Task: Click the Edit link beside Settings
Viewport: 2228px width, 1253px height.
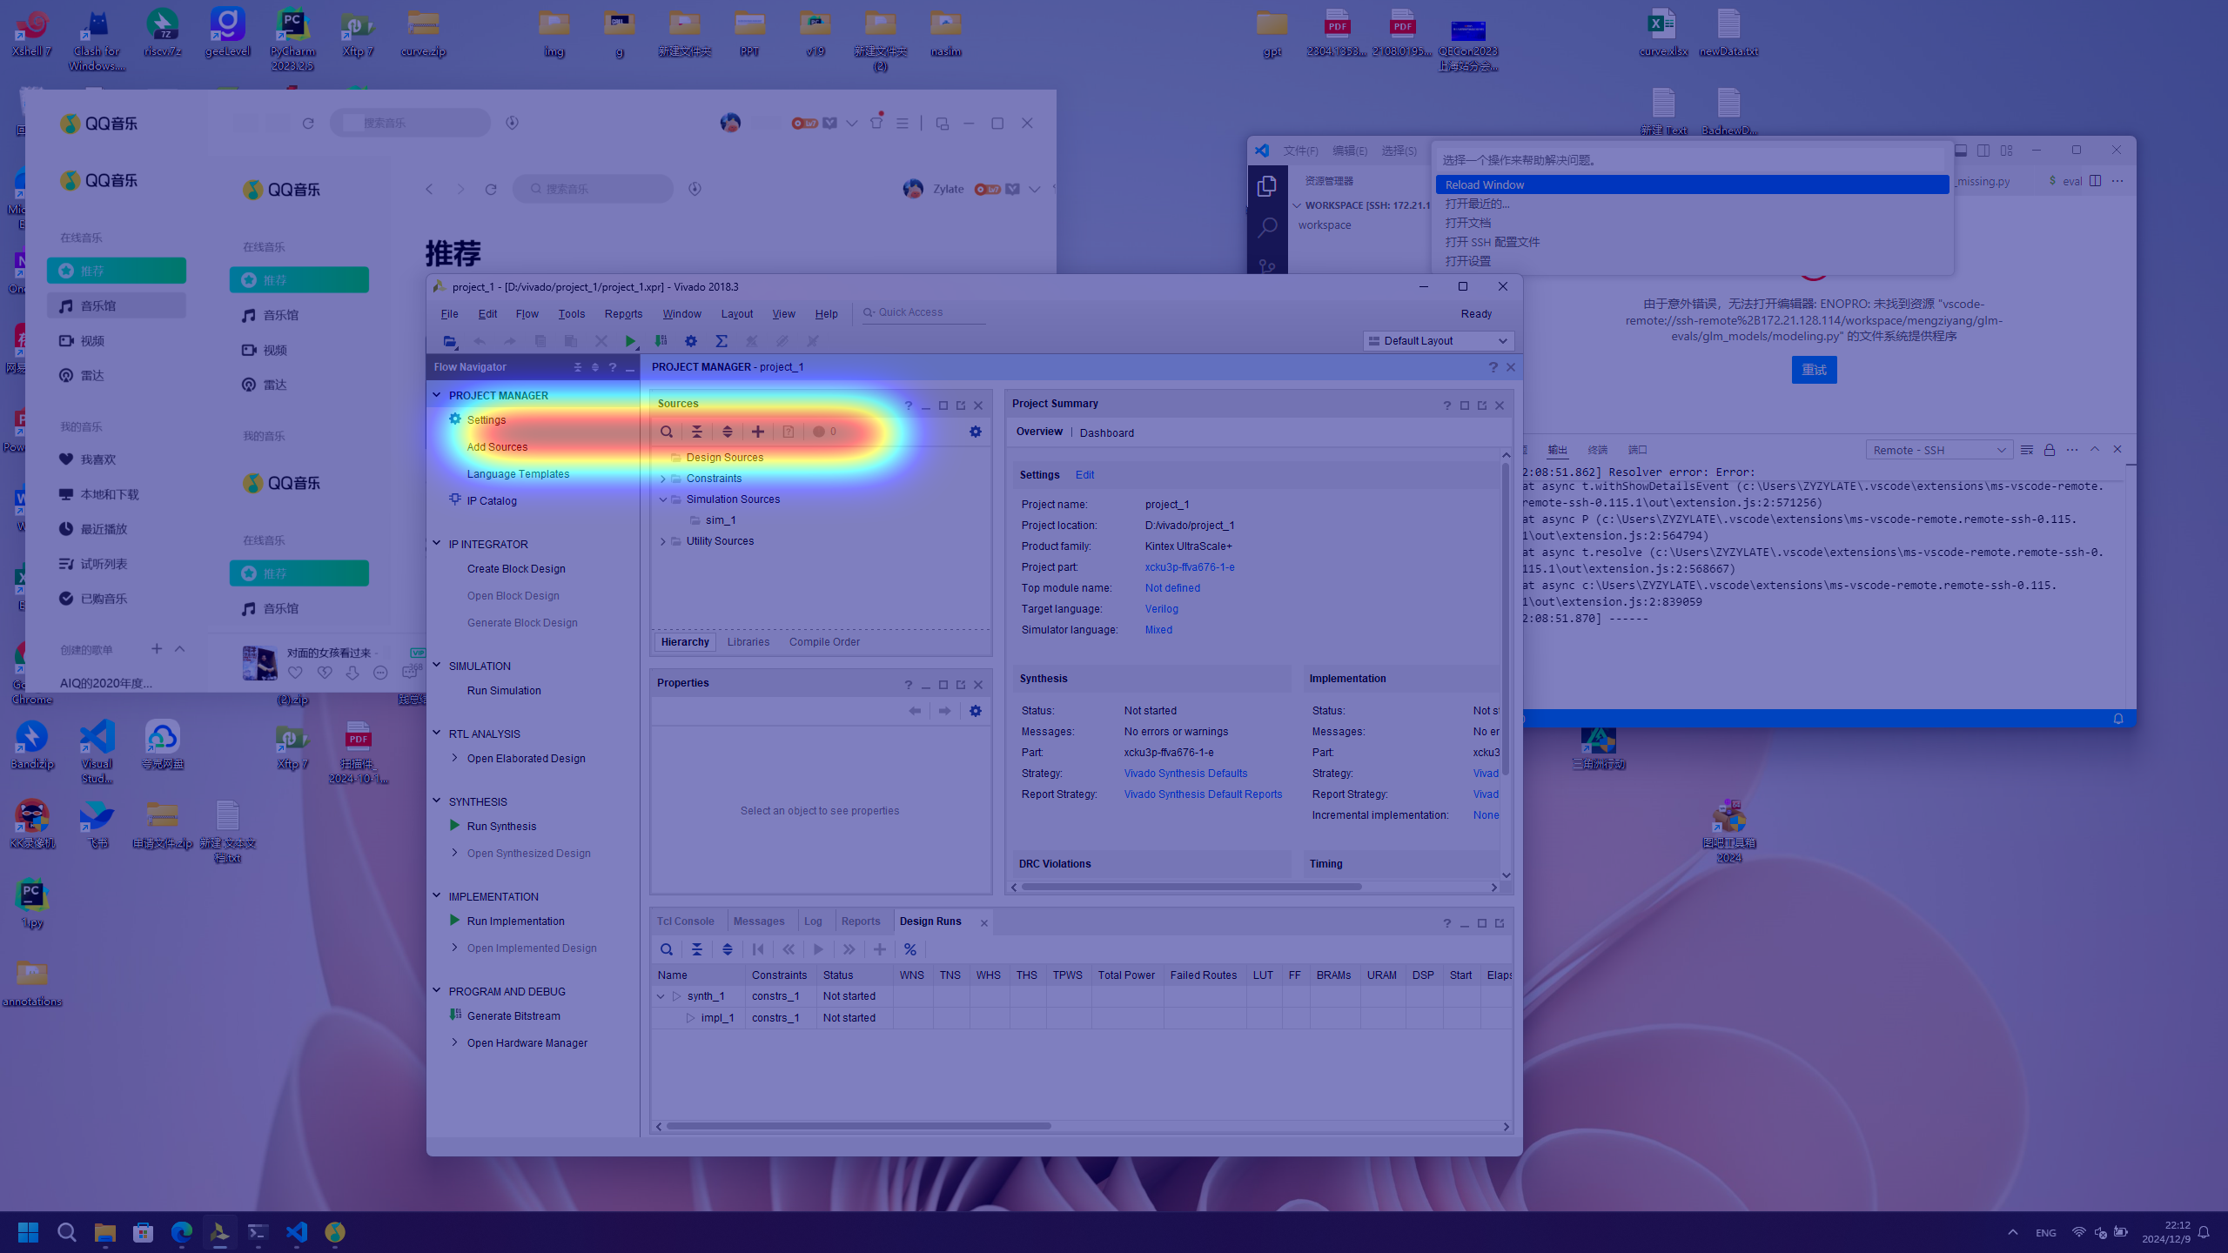Action: coord(1084,475)
